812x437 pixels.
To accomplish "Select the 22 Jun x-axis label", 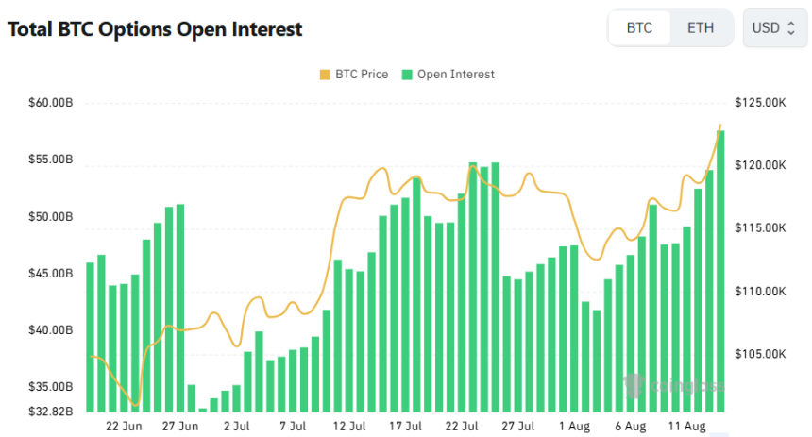I will tap(124, 426).
